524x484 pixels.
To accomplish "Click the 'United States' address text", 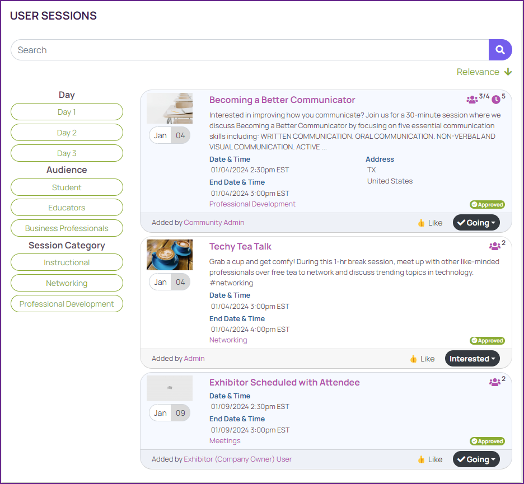I will [x=390, y=181].
